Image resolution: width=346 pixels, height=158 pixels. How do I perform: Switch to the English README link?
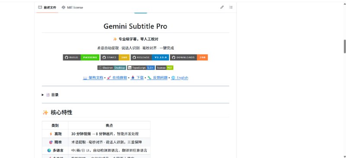[x=179, y=78]
